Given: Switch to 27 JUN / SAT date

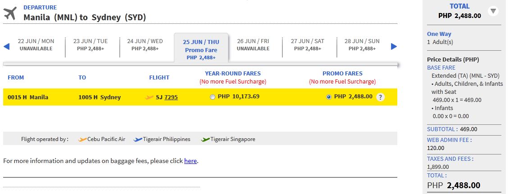Looking at the screenshot, I should pos(307,44).
